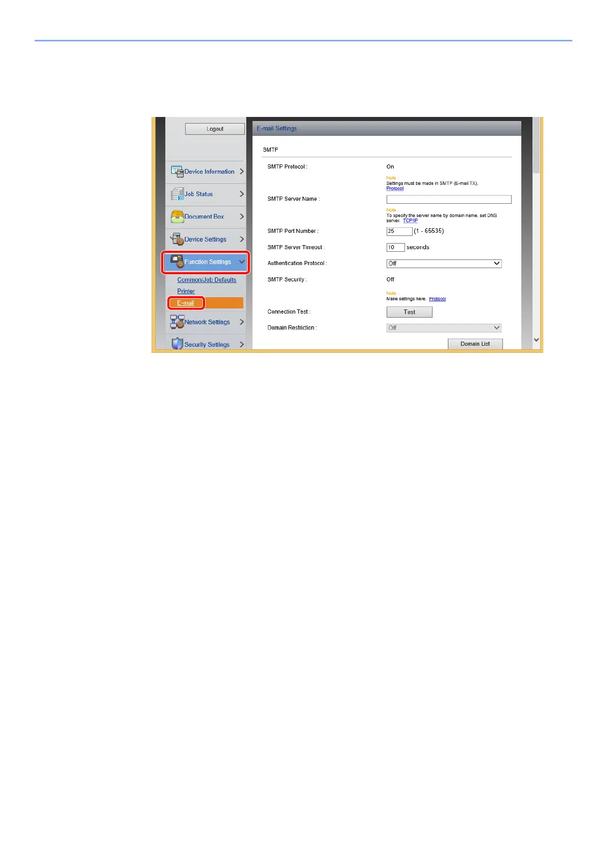Expand the Device Information chevron

[242, 172]
